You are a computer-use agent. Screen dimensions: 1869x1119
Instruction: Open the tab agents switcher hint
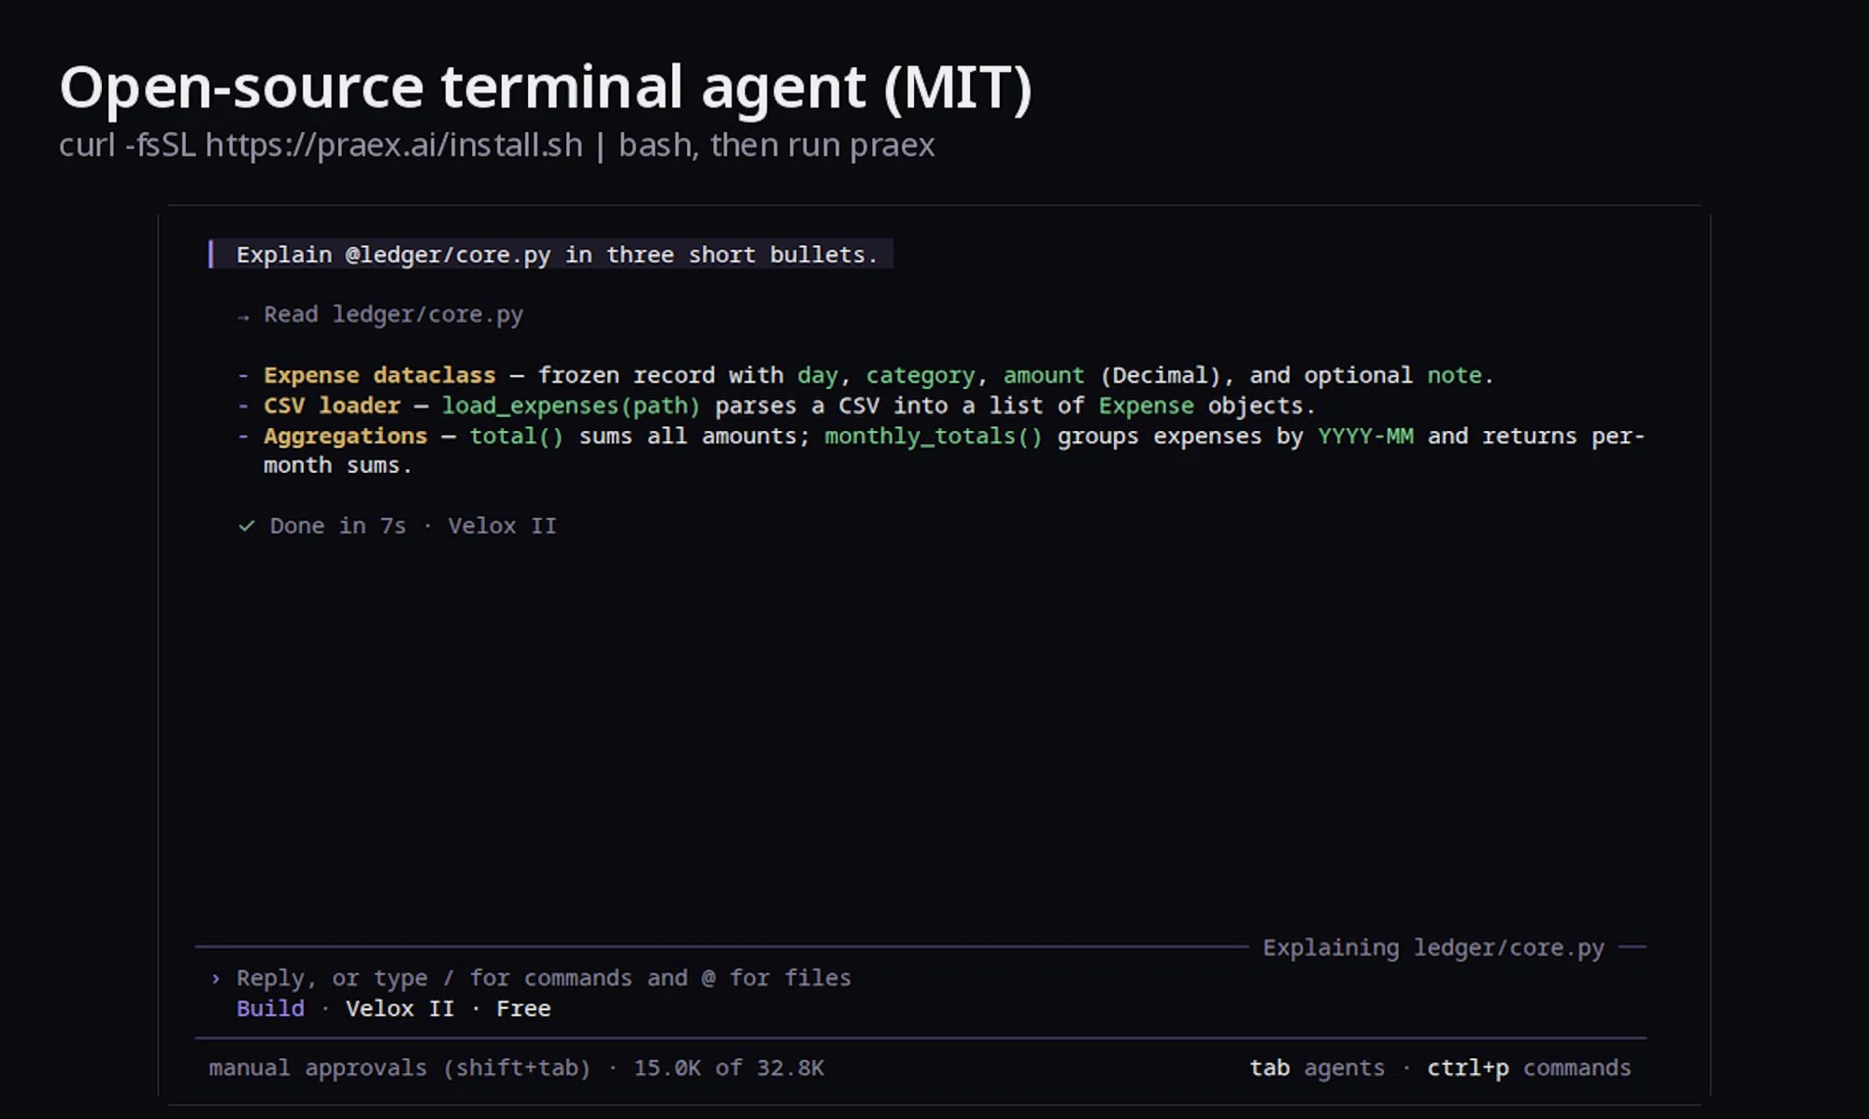pos(1318,1068)
